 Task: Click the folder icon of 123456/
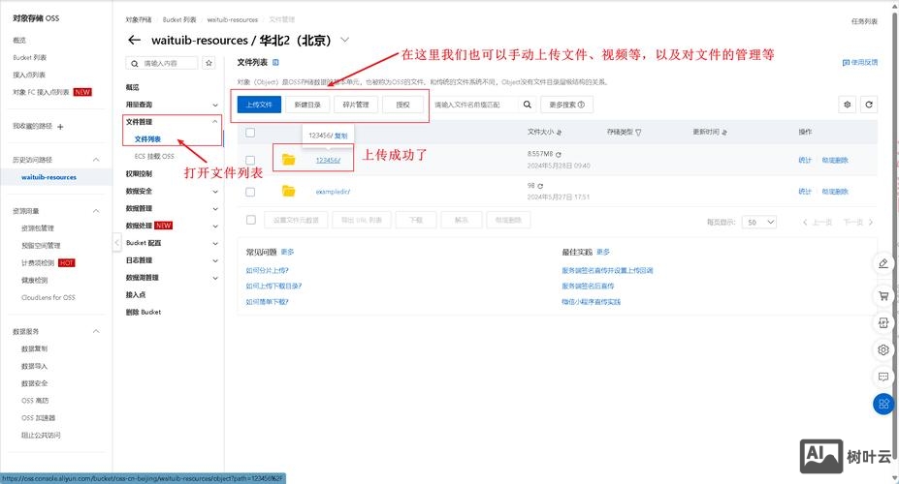tap(288, 160)
